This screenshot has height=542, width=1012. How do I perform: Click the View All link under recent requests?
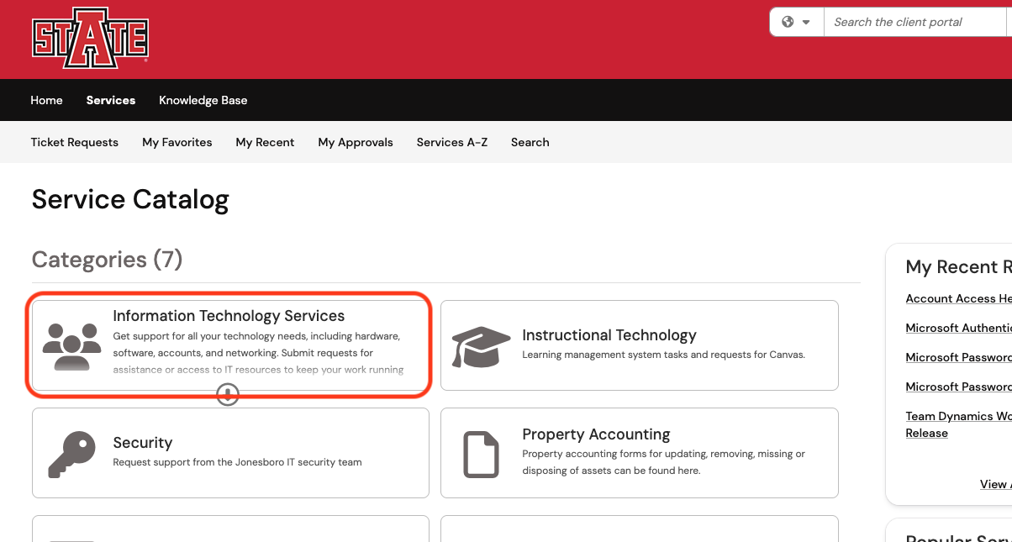tap(995, 484)
